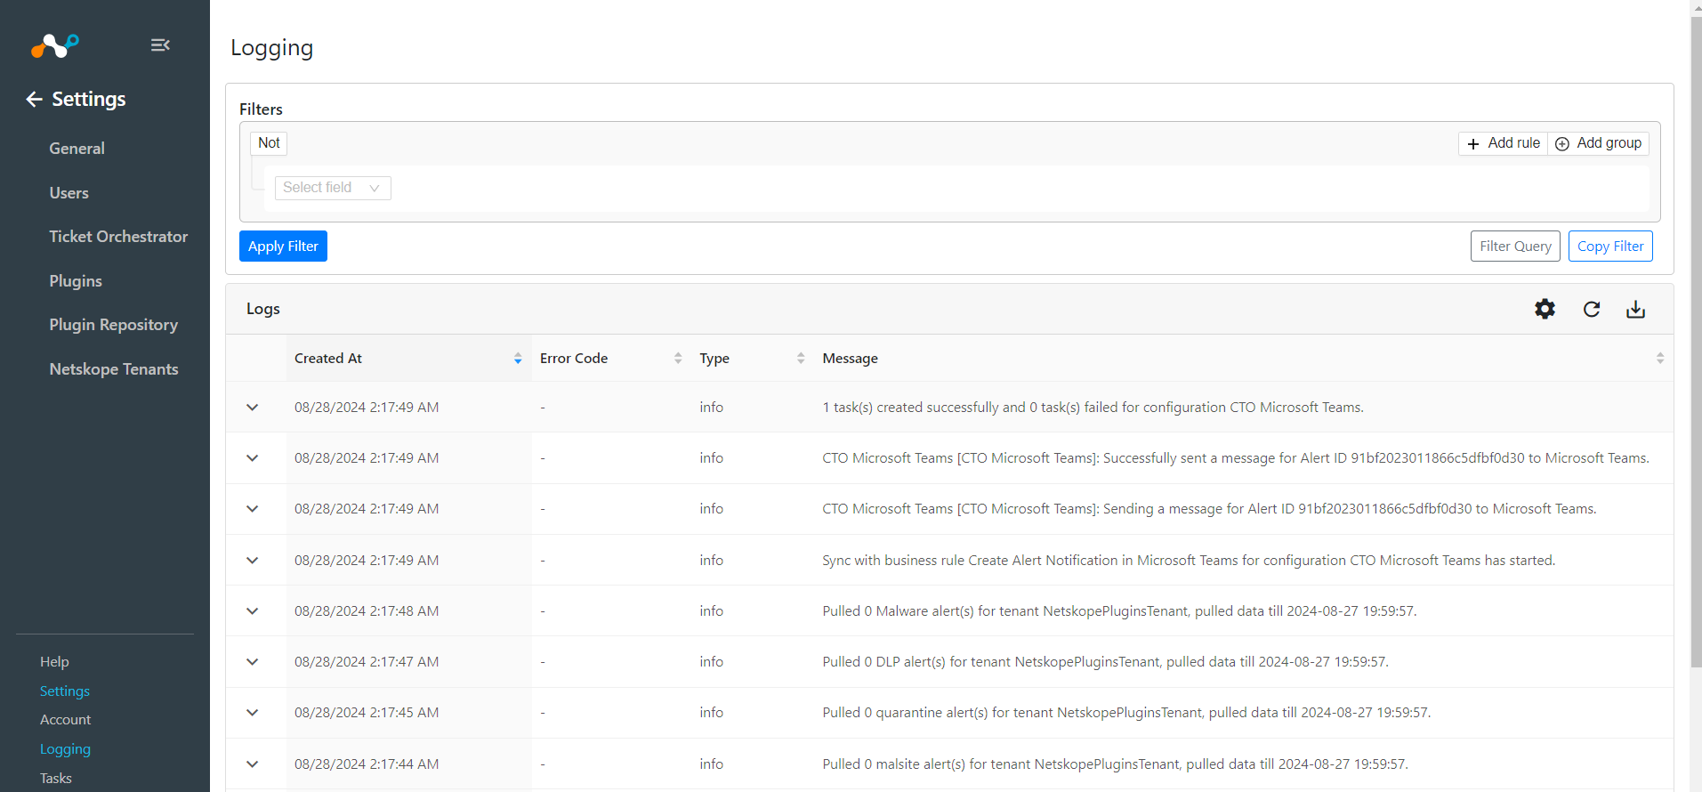Viewport: 1702px width, 792px height.
Task: Open Users settings page
Action: (69, 193)
